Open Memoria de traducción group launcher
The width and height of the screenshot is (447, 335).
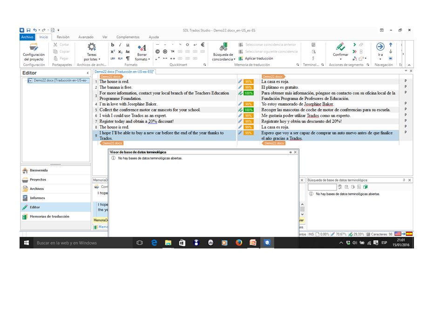[x=298, y=65]
